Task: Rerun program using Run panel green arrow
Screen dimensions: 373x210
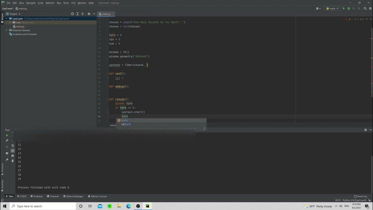Action: point(7,135)
